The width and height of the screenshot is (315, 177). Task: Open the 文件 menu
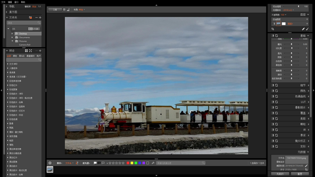(x=3, y=2)
